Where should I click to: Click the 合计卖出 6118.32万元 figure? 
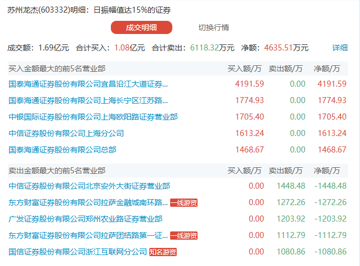click(x=212, y=48)
